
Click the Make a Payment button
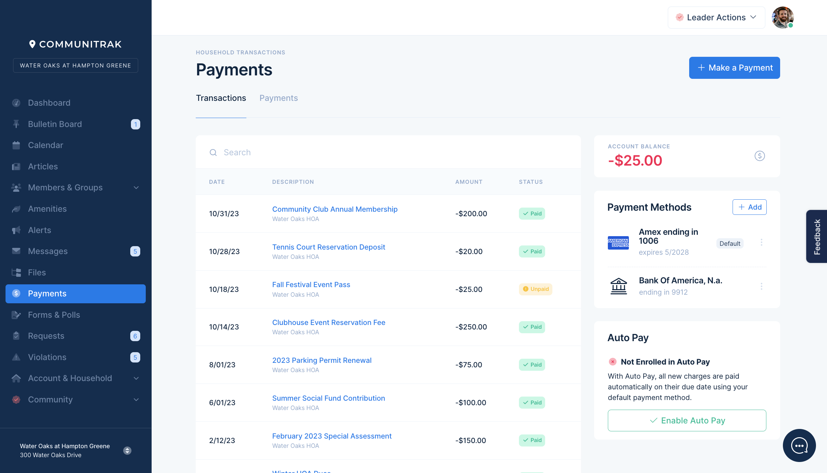tap(734, 67)
